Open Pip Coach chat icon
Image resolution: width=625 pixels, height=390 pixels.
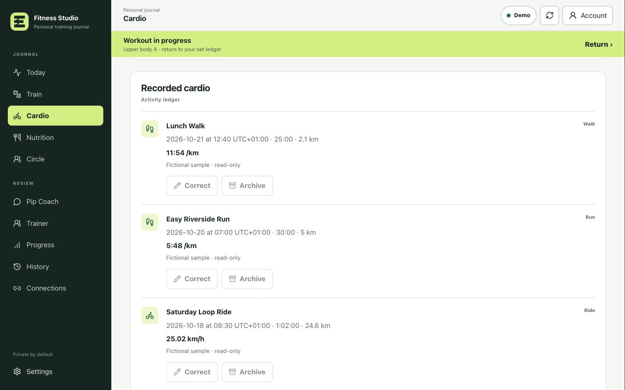pos(17,202)
